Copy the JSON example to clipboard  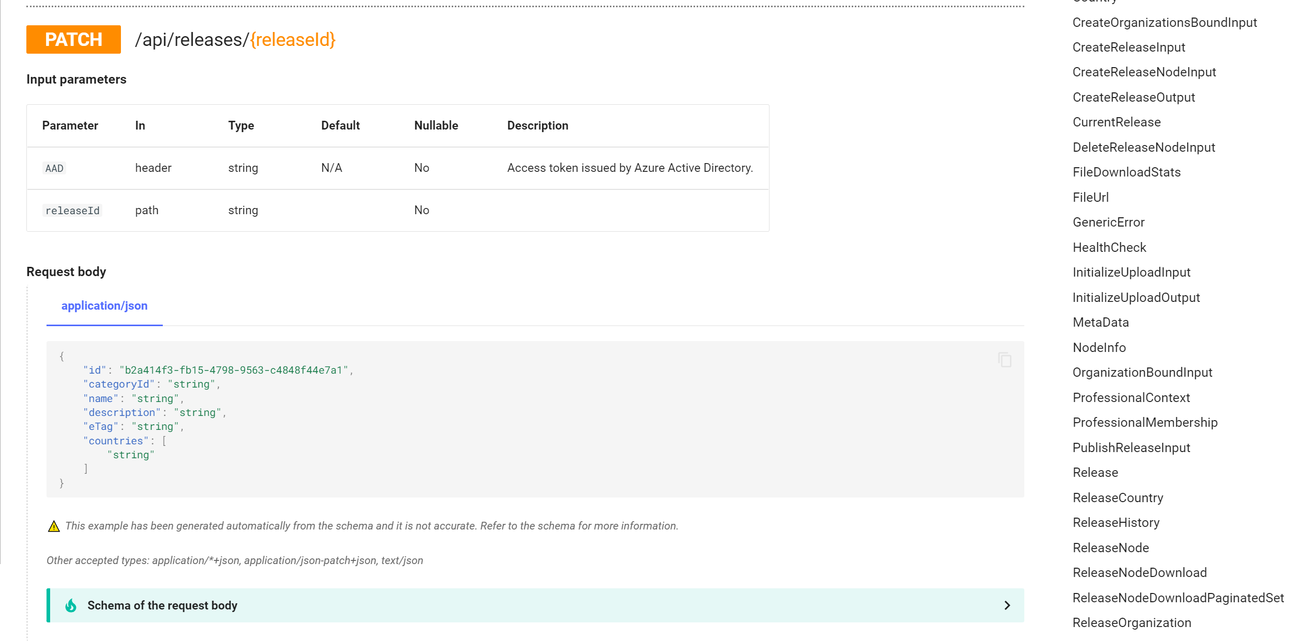point(1005,359)
